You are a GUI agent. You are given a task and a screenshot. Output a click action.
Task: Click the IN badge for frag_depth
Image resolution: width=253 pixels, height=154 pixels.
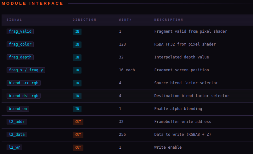77,57
